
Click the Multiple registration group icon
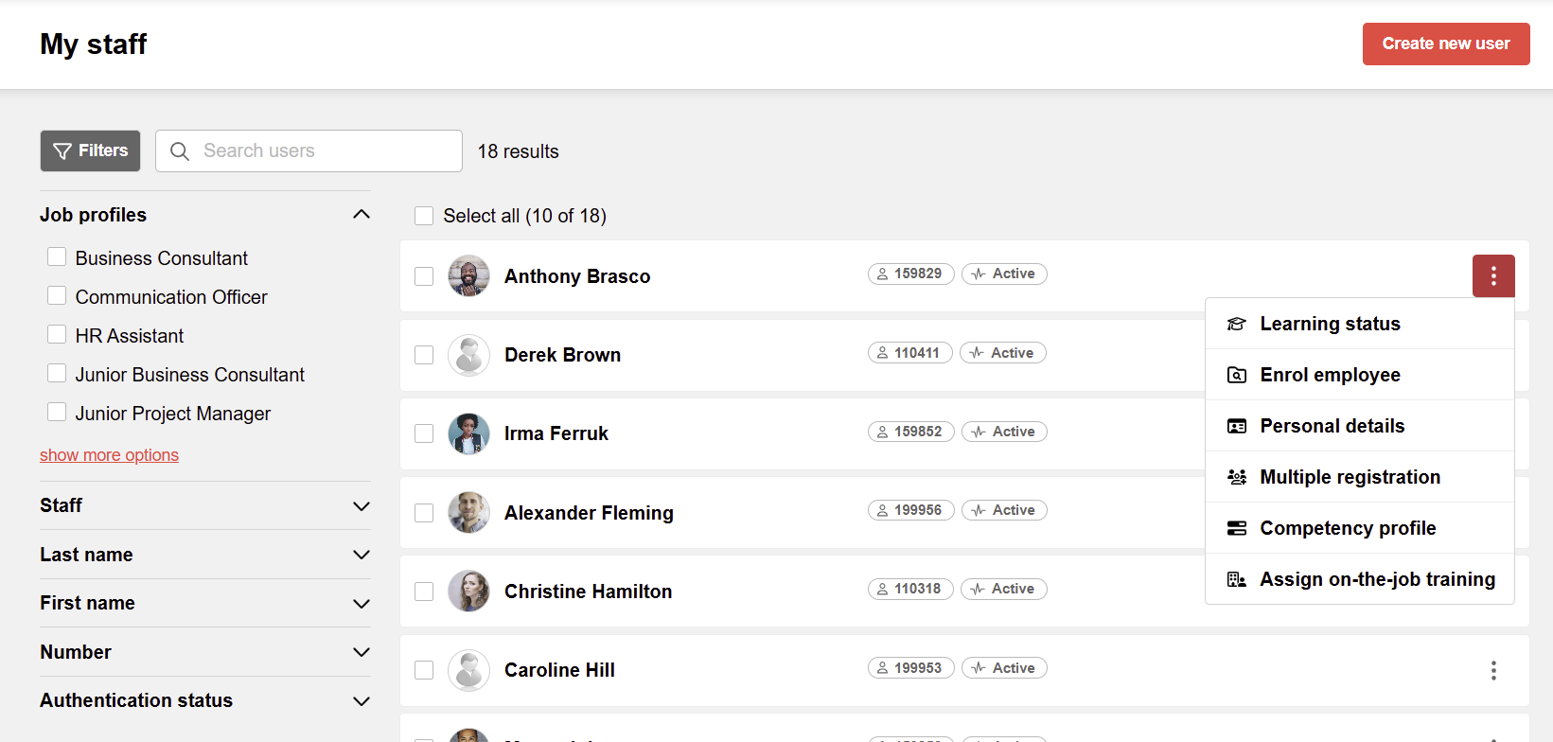pyautogui.click(x=1236, y=477)
